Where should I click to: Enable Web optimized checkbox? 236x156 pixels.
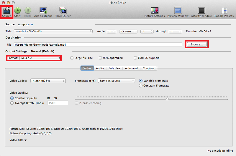tap(100, 58)
